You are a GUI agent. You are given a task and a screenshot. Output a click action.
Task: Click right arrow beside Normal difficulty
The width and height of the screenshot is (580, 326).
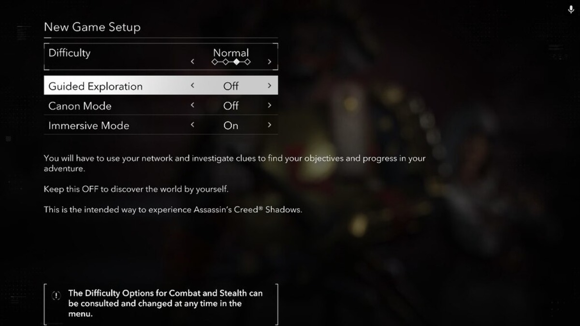point(269,62)
